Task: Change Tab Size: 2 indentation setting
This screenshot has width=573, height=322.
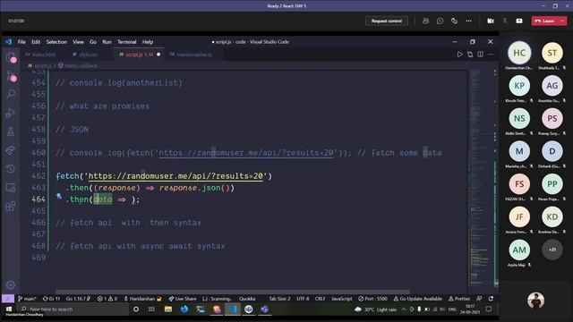Action: pos(279,299)
